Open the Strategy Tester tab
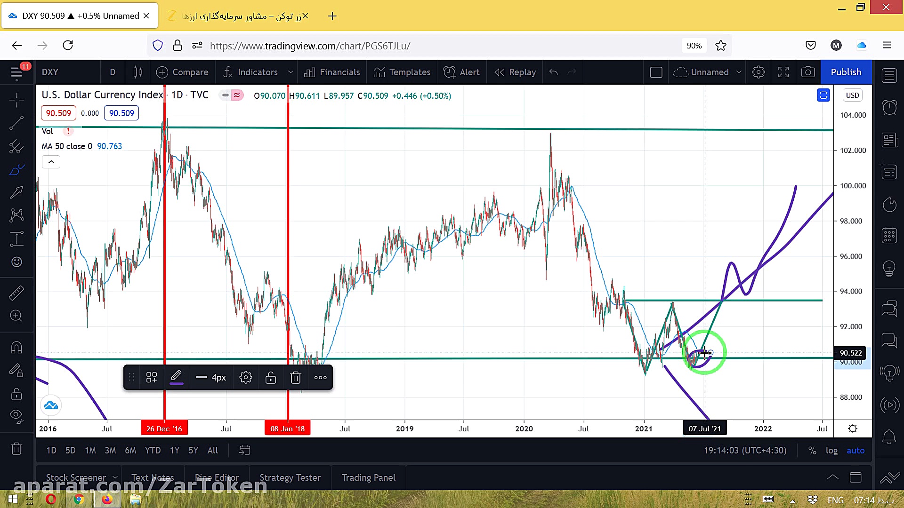Viewport: 904px width, 508px height. coord(290,477)
